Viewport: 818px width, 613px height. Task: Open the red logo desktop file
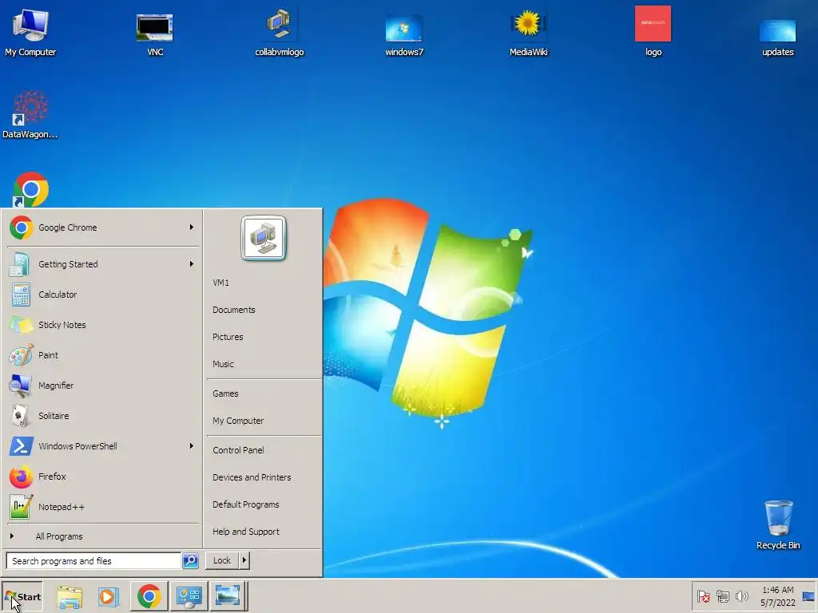point(653,31)
